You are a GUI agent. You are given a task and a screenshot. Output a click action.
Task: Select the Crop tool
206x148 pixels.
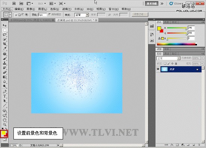(x=4, y=44)
